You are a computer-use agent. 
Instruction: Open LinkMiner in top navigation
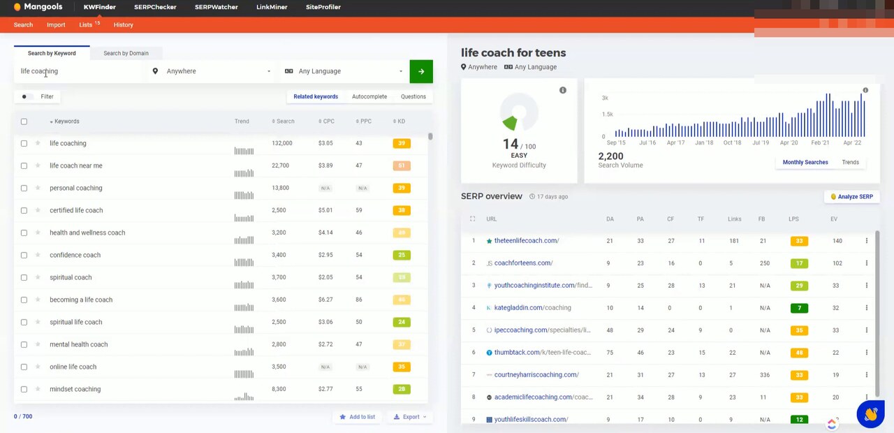pyautogui.click(x=272, y=7)
